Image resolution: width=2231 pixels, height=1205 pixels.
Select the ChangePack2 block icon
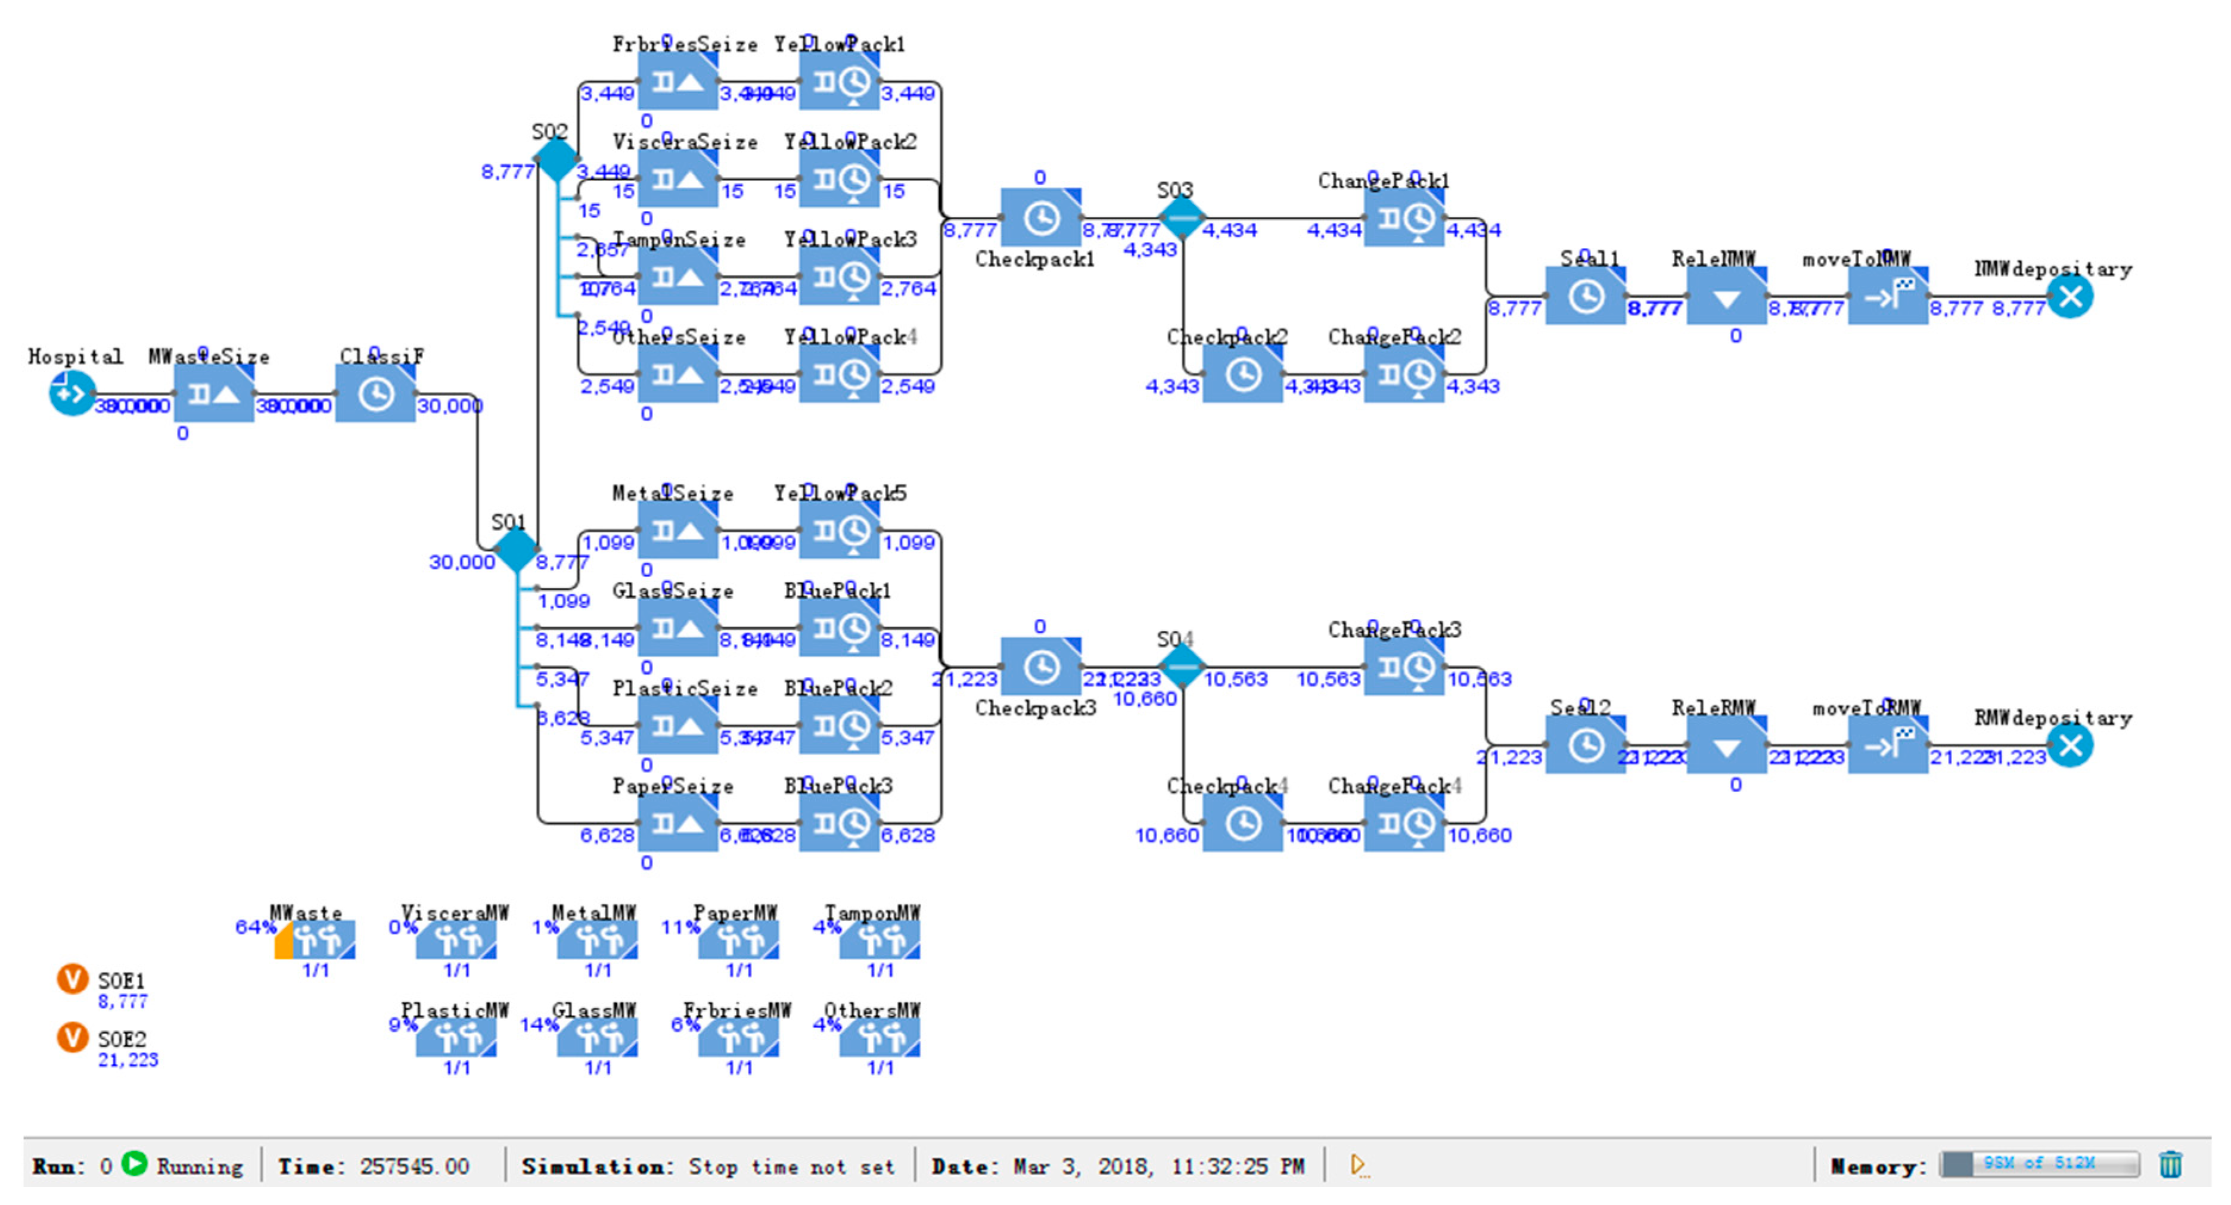click(x=1404, y=374)
